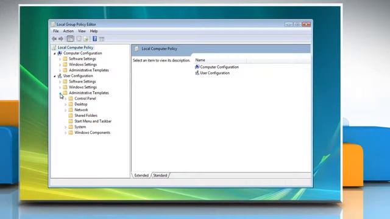Click the Back arrow toolbar icon
Viewport: 390px width, 219px height.
click(54, 39)
